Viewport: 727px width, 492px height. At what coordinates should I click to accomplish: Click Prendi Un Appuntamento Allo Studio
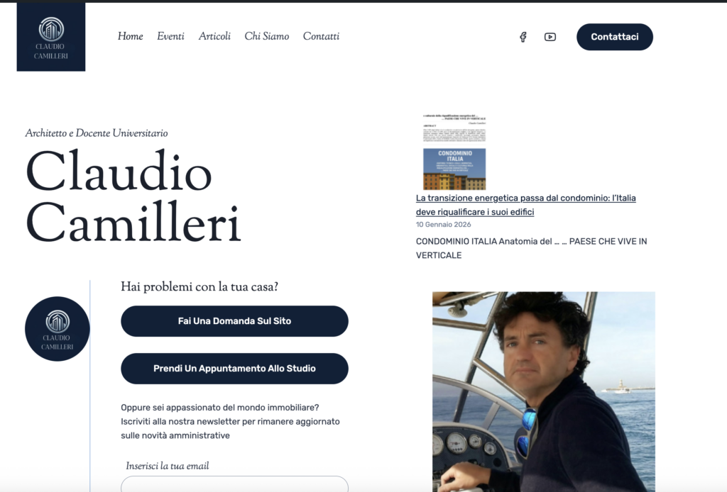234,368
